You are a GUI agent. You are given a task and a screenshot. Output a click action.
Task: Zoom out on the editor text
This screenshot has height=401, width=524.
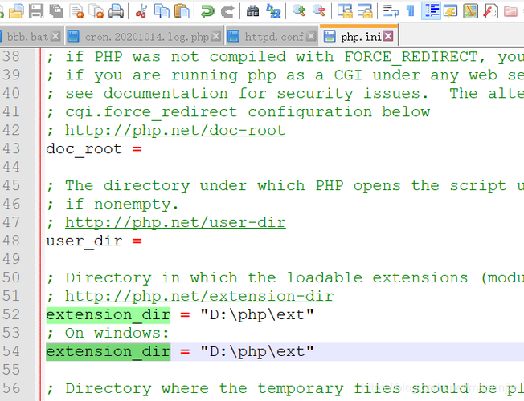(x=319, y=11)
